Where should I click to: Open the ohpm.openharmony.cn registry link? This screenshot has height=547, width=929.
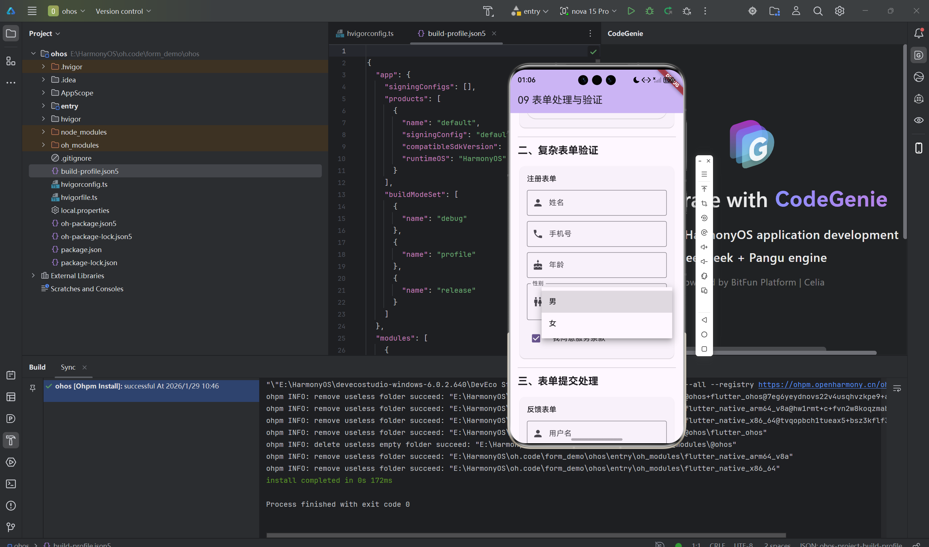click(822, 384)
